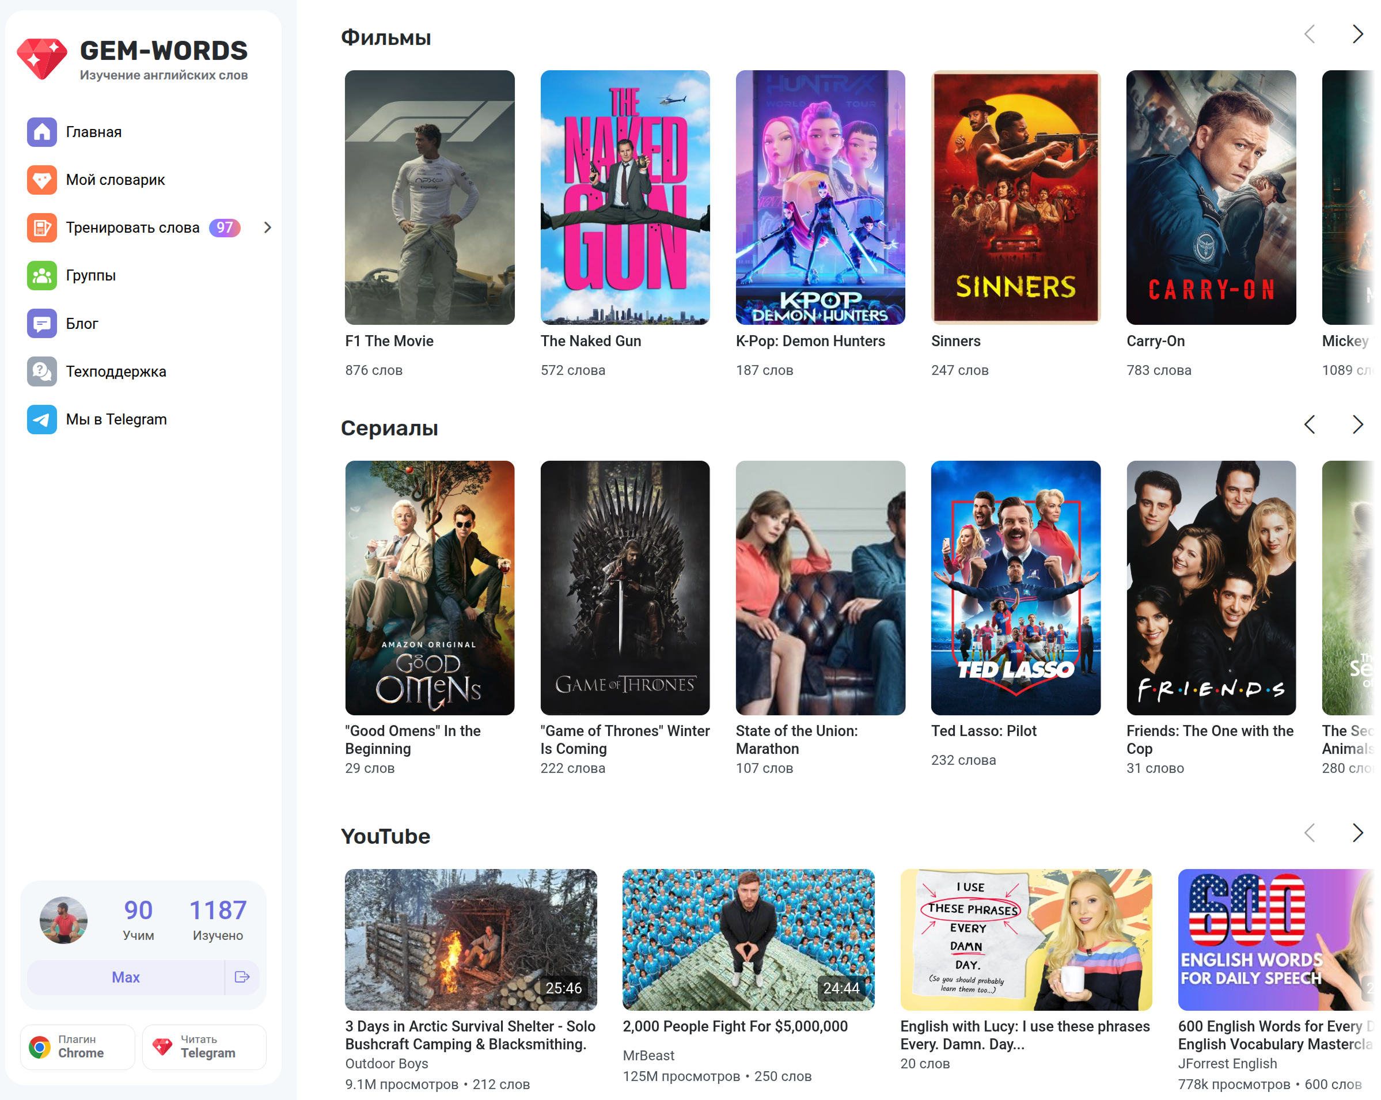Click the orange gem icon for Мой словарик
The width and height of the screenshot is (1381, 1100).
tap(41, 180)
